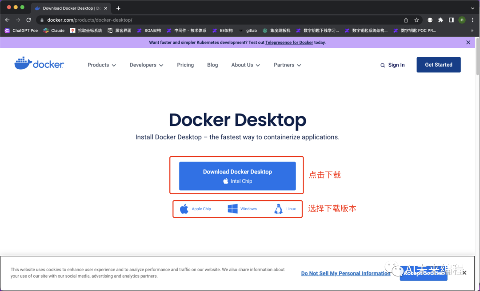Screen dimensions: 480x291
Task: Open the 数字钥匙下线学习 bookmark
Action: click(x=317, y=31)
